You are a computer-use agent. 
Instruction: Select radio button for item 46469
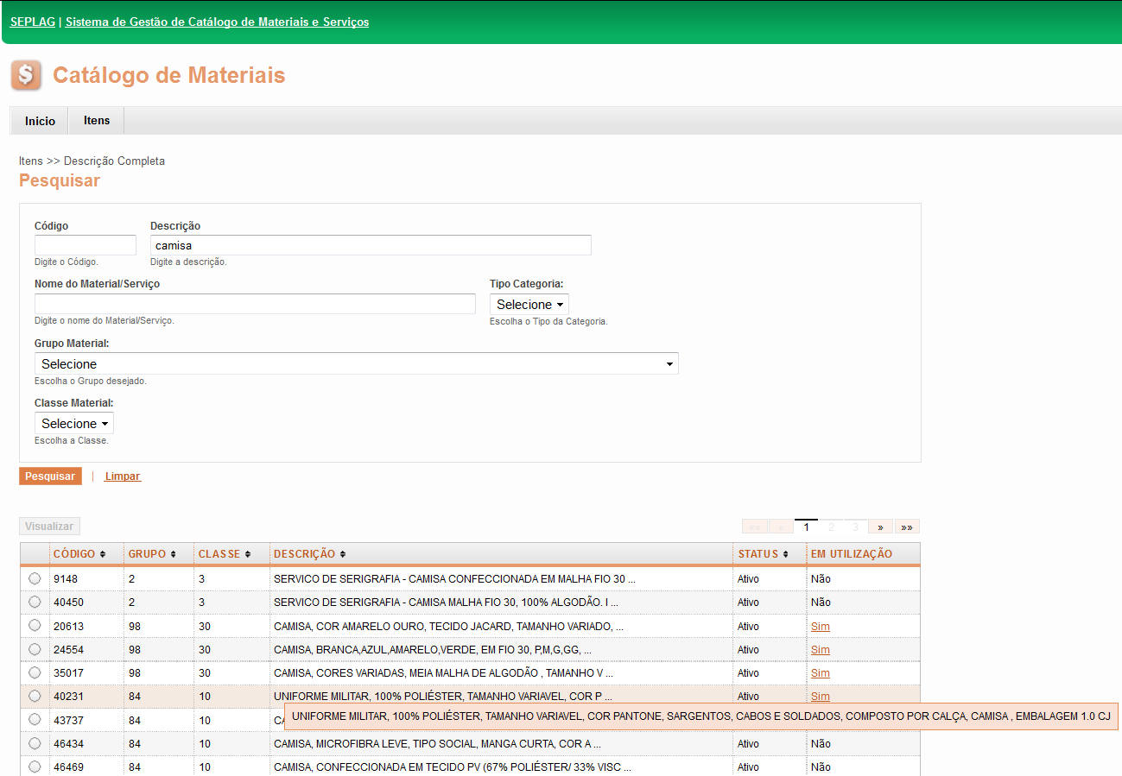click(x=35, y=767)
